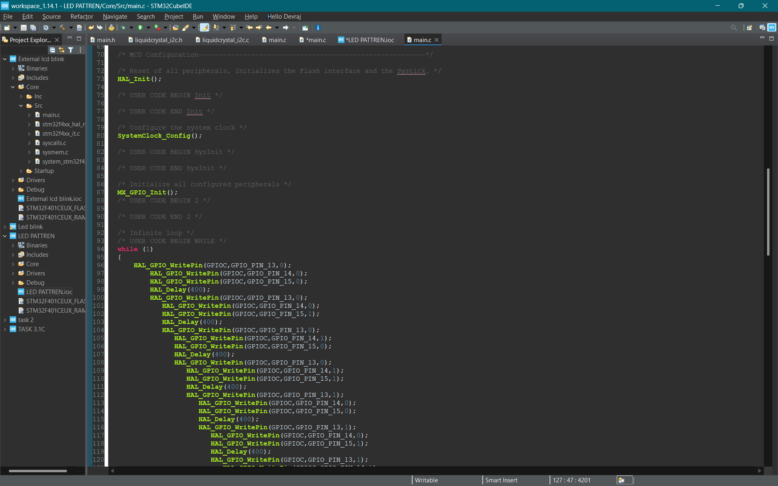Image resolution: width=778 pixels, height=486 pixels.
Task: Click the Save All toolbar icon
Action: point(33,28)
